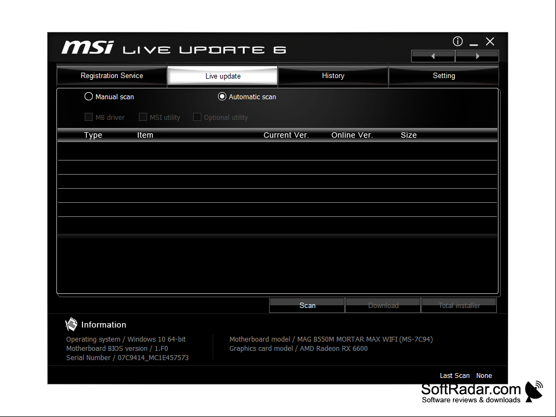Tick the MSI utility checkbox

(x=143, y=117)
